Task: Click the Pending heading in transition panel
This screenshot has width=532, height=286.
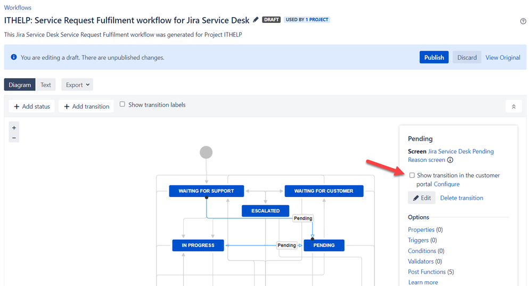Action: [x=420, y=138]
